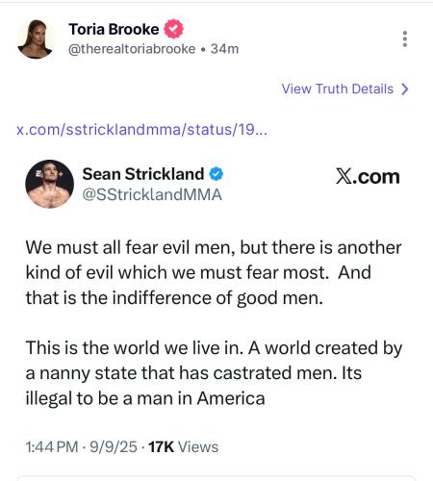Viewport: 433px width, 481px height.
Task: Expand the View Truth Details chevron arrow
Action: tap(405, 89)
